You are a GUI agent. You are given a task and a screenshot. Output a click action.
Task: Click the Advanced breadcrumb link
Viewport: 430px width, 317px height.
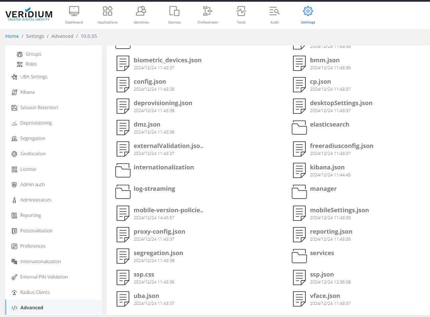[x=62, y=36]
